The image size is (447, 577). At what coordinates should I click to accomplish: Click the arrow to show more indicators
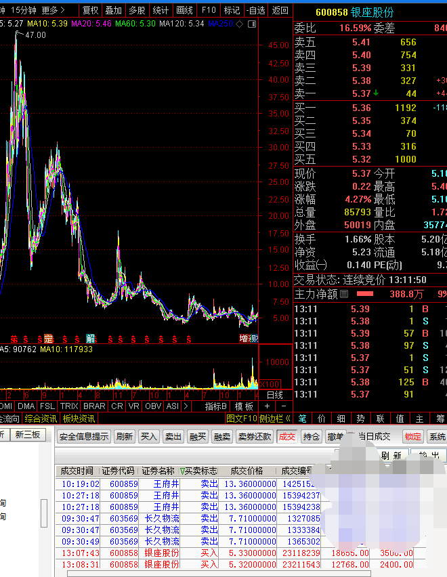pos(186,406)
